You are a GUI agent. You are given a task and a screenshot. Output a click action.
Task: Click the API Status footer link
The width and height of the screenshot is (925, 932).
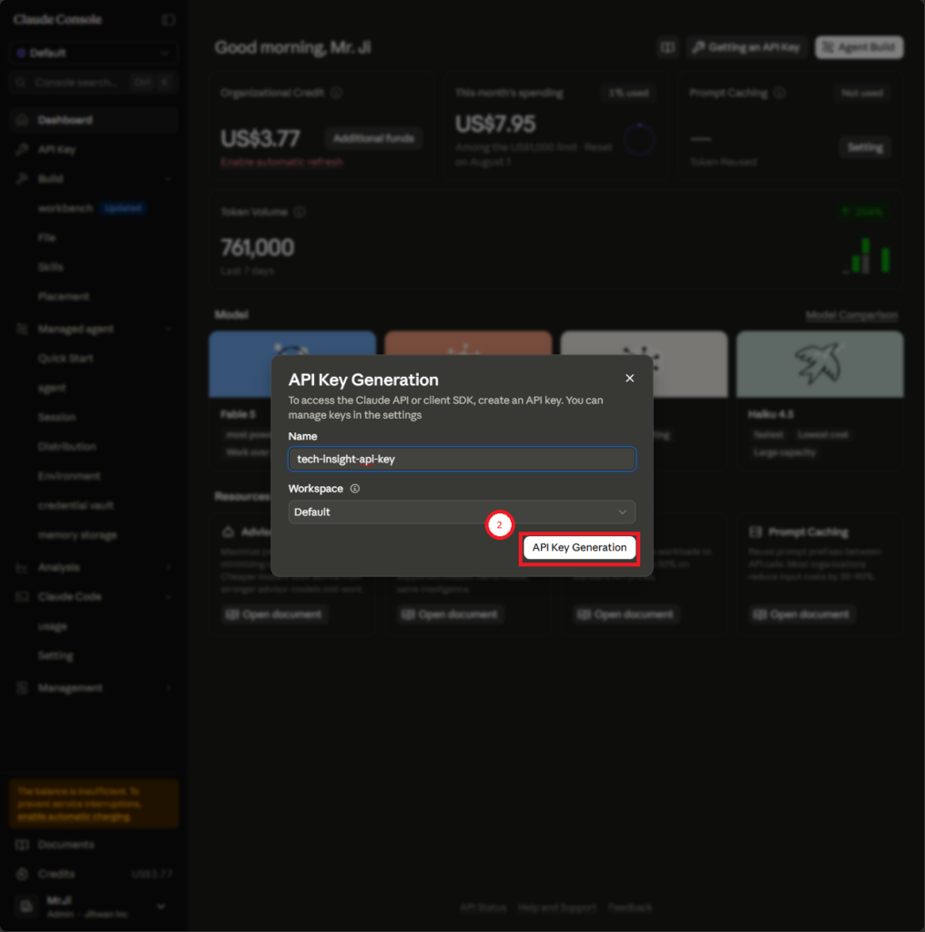click(483, 907)
